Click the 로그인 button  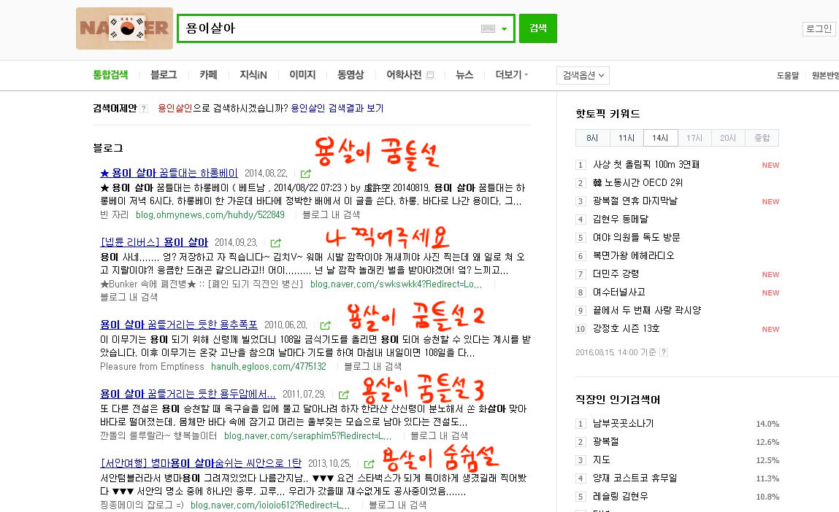[818, 28]
